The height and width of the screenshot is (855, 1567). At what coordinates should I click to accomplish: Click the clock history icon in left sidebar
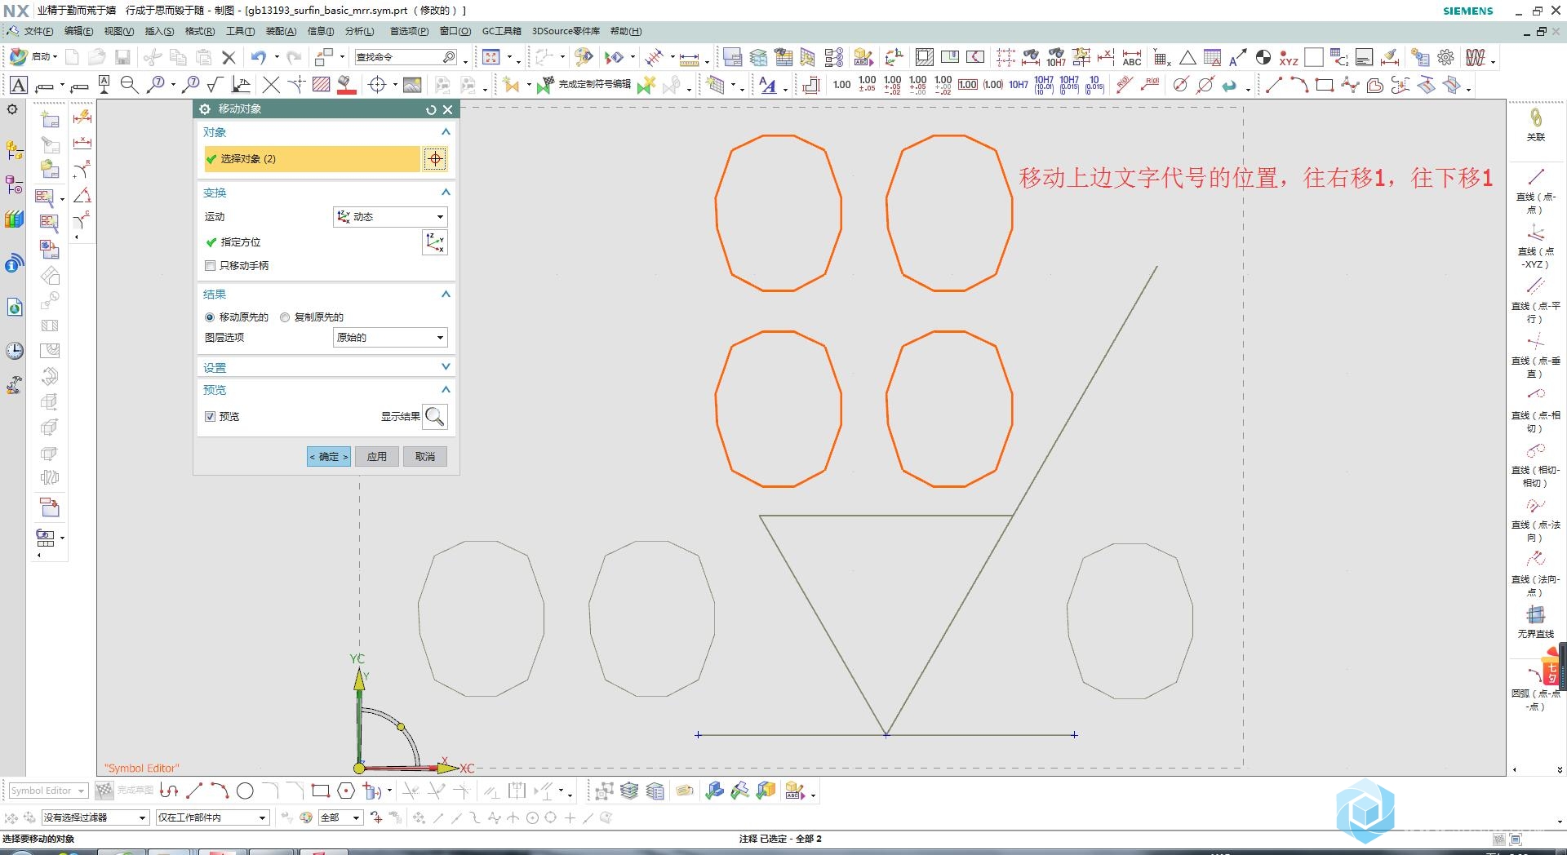click(14, 351)
